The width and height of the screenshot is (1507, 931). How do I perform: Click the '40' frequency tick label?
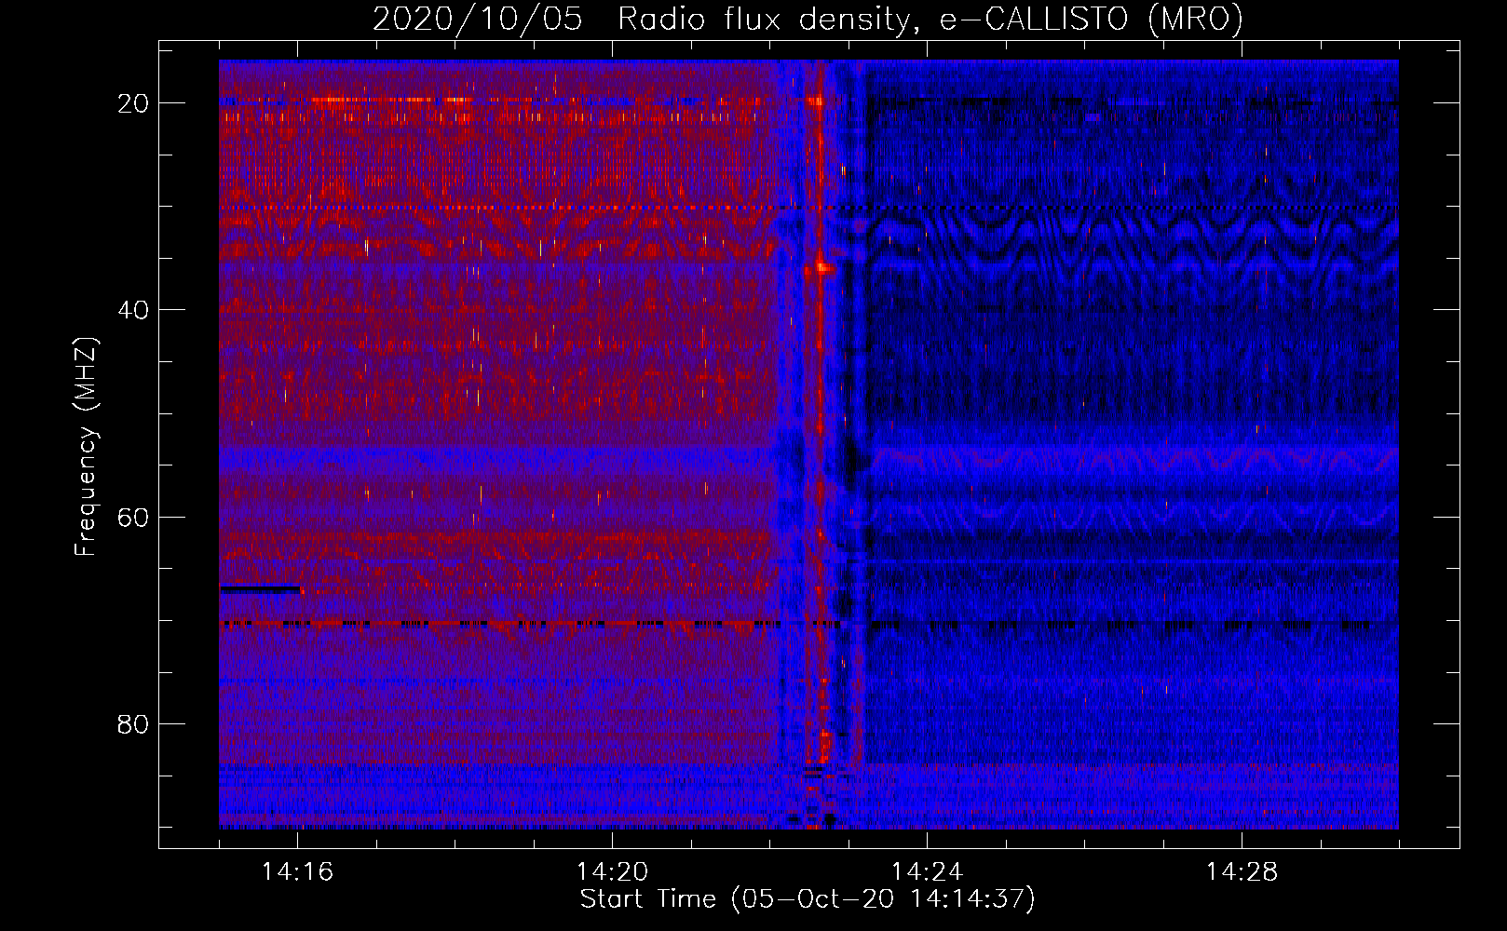point(133,310)
